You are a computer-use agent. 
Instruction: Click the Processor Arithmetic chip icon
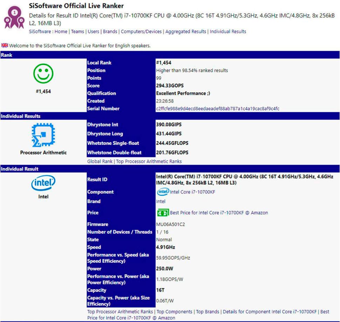(43, 135)
